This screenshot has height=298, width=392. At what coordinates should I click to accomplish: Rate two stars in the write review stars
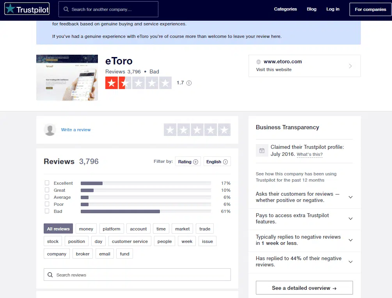click(x=183, y=130)
